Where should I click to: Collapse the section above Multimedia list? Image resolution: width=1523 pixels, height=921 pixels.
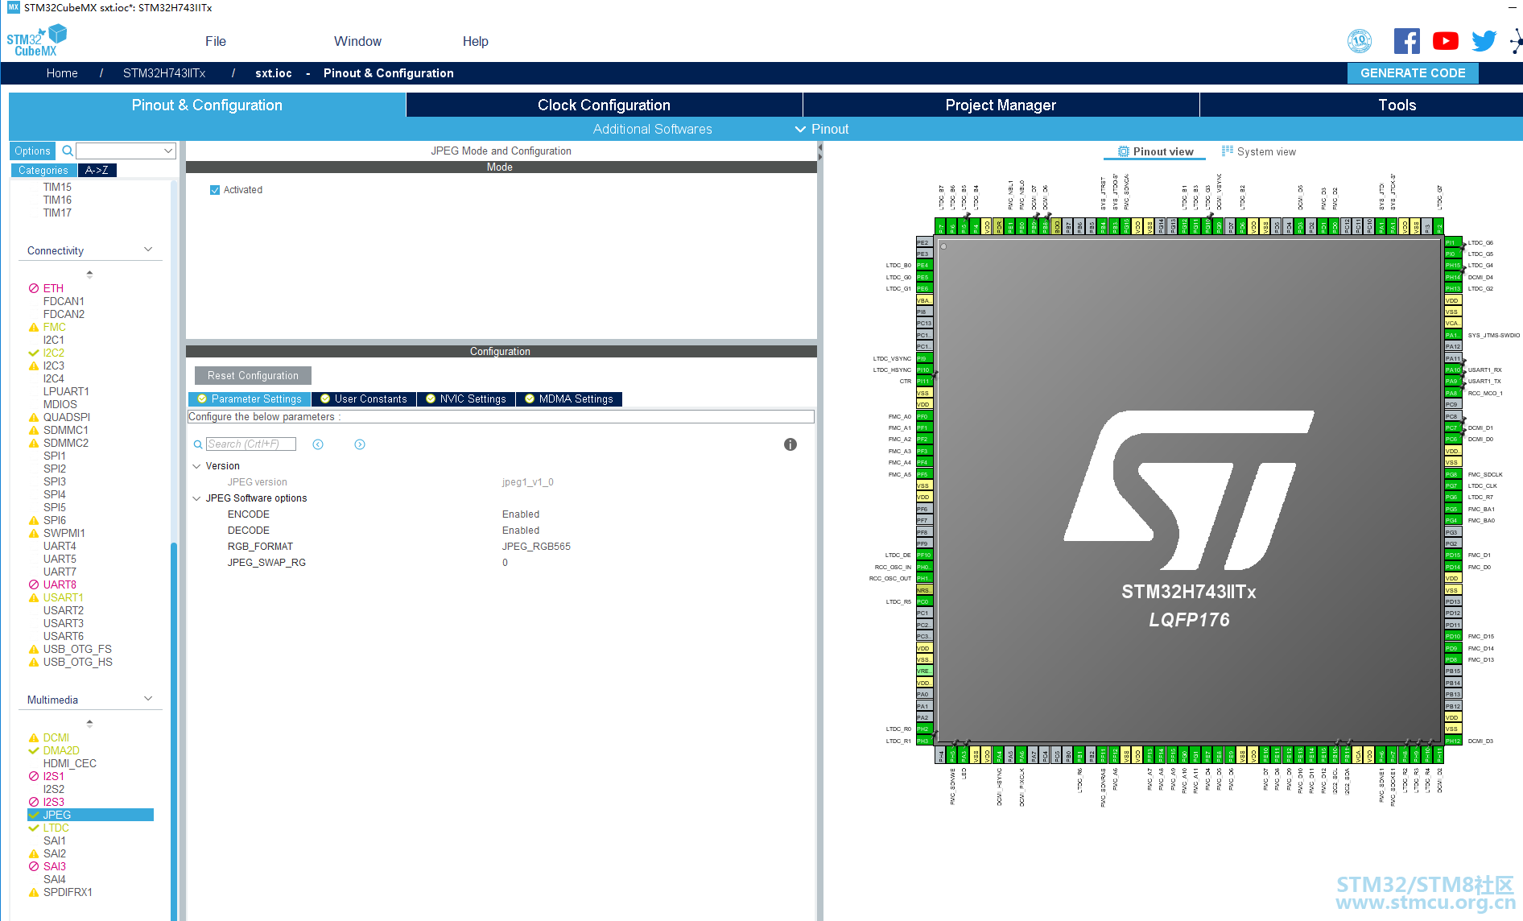(x=89, y=723)
